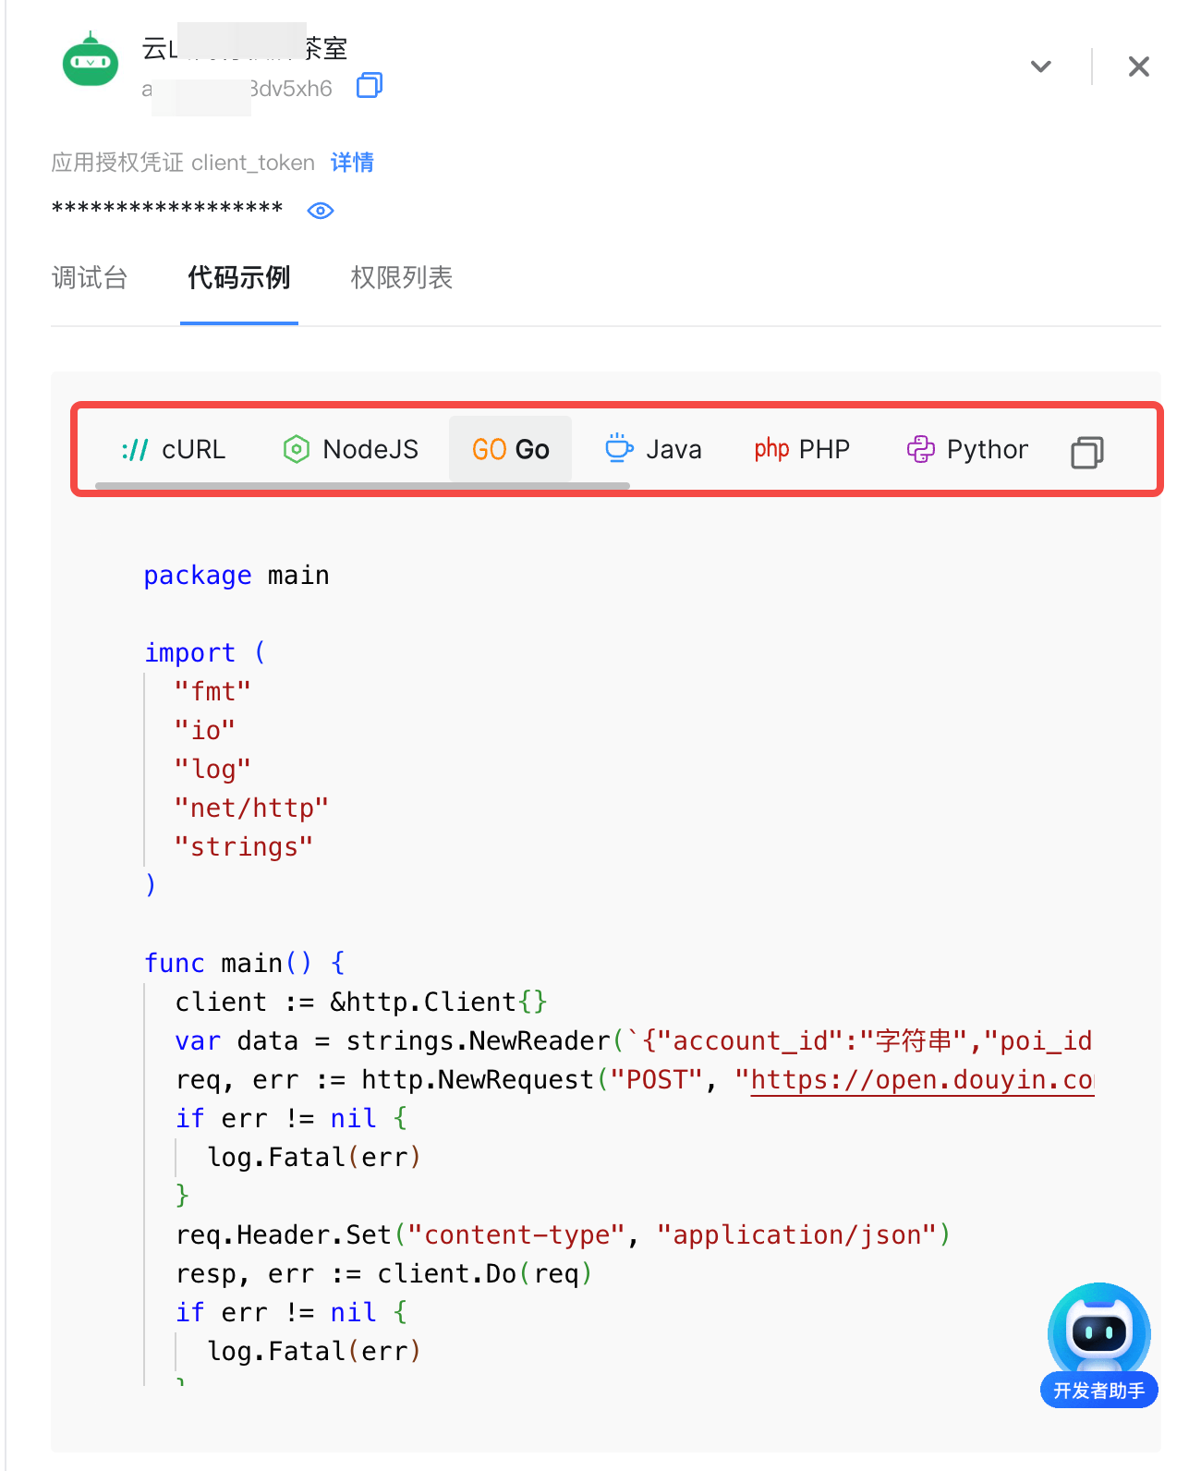This screenshot has height=1471, width=1201.
Task: Open the 权限列表 tab
Action: 401,278
